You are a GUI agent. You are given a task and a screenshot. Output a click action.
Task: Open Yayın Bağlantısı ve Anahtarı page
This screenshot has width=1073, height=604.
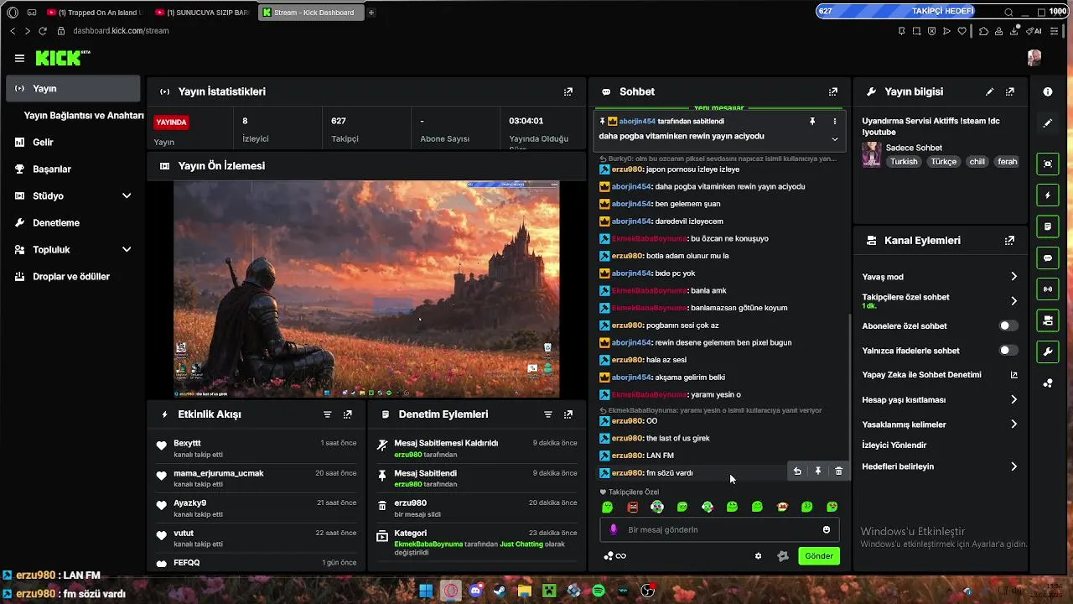click(x=84, y=115)
